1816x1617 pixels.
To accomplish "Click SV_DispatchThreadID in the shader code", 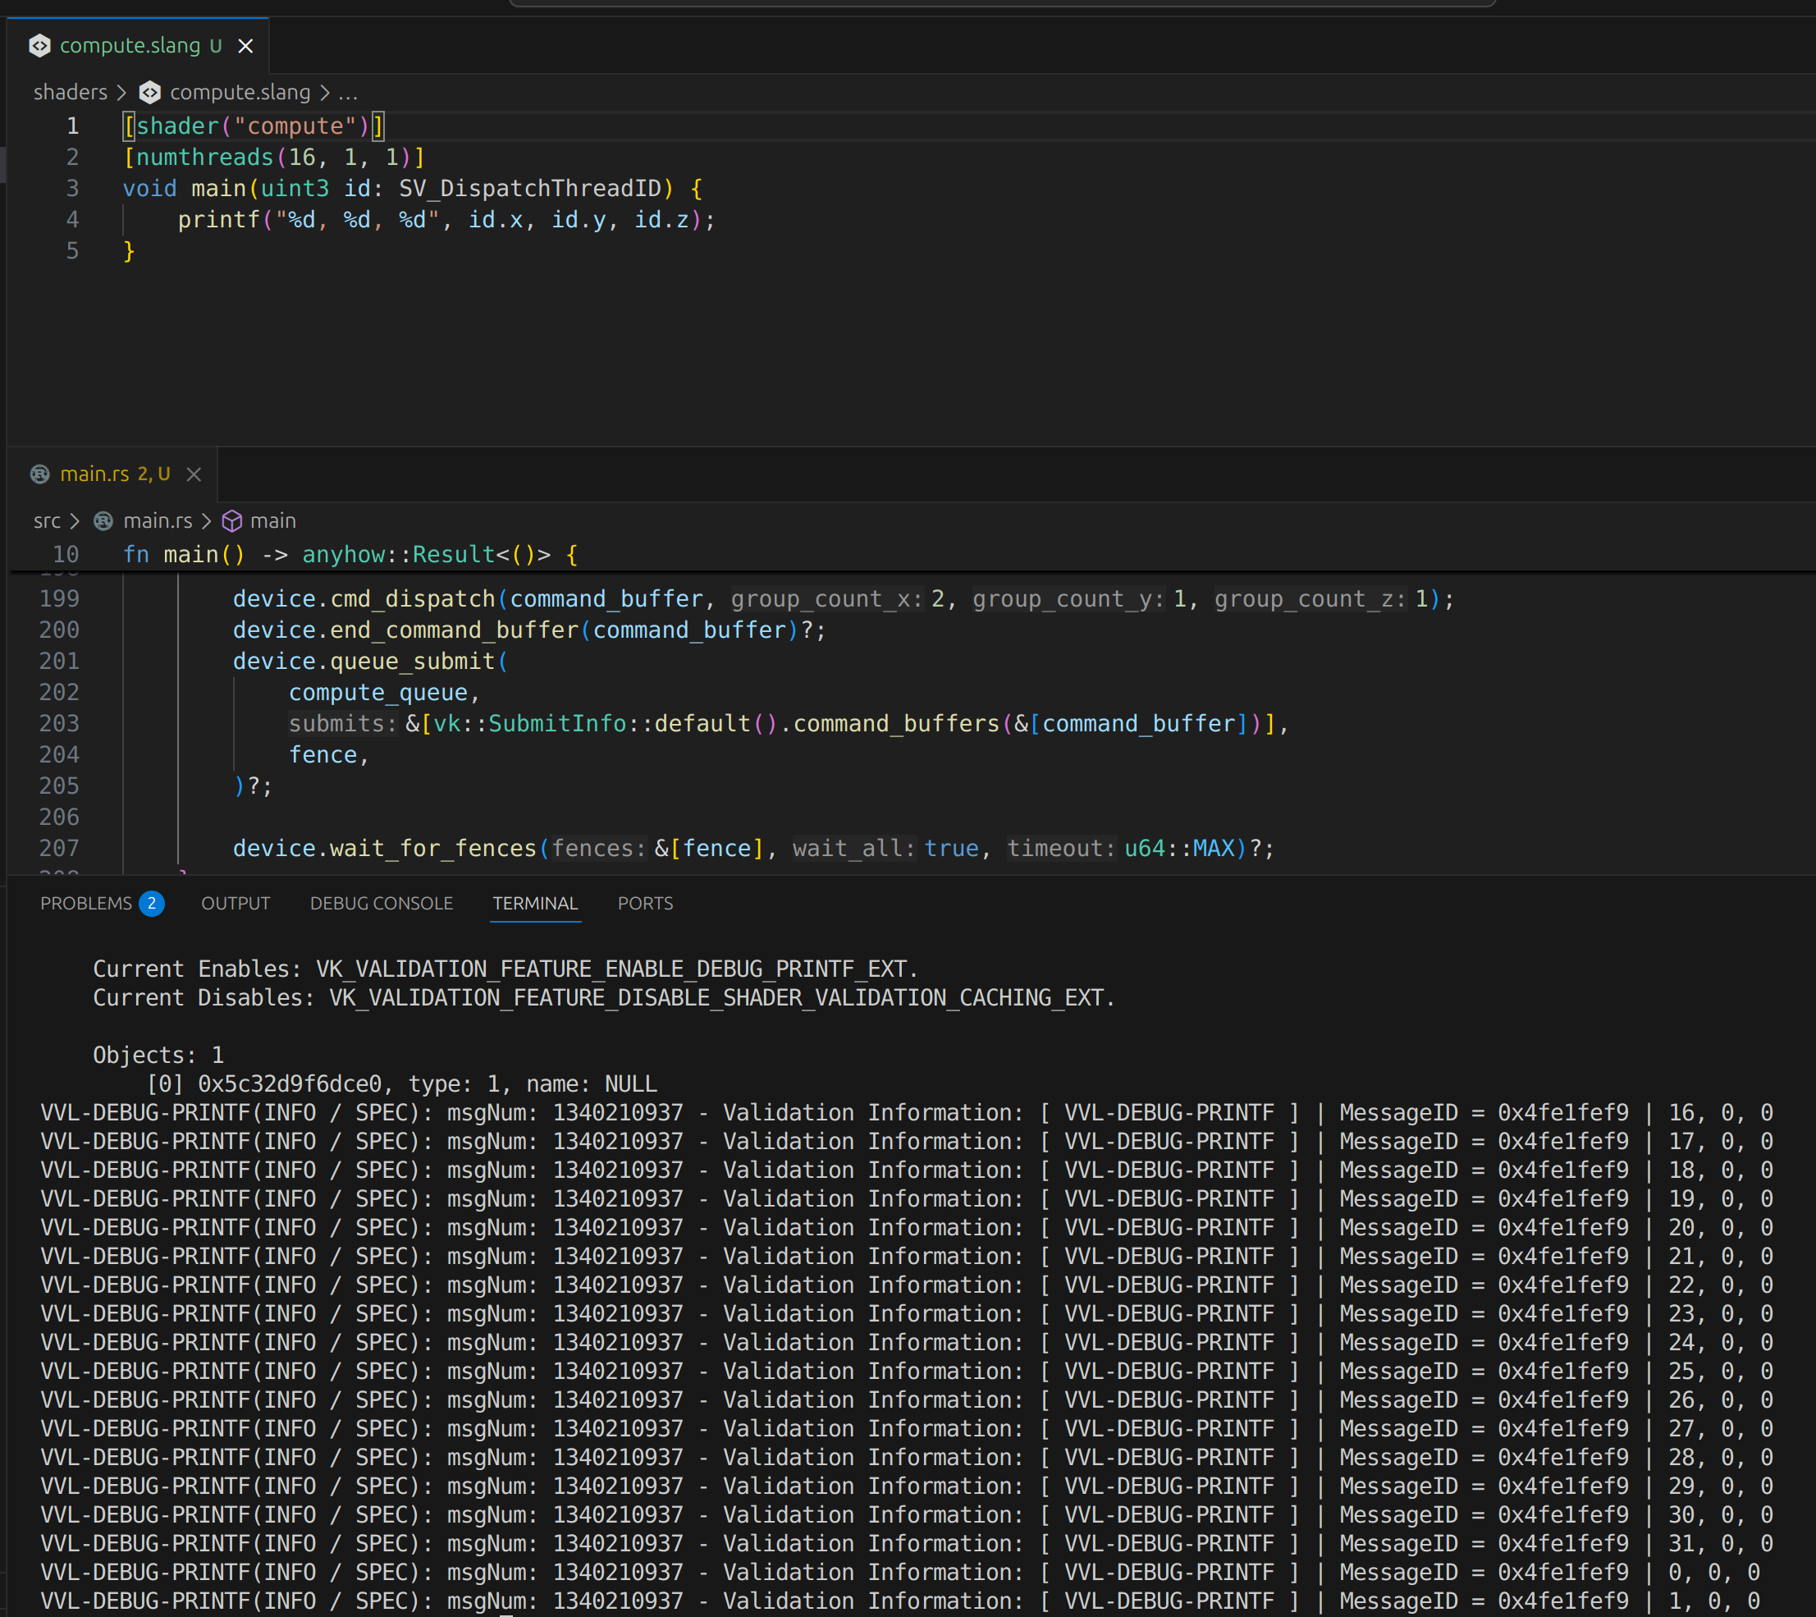I will click(x=530, y=188).
